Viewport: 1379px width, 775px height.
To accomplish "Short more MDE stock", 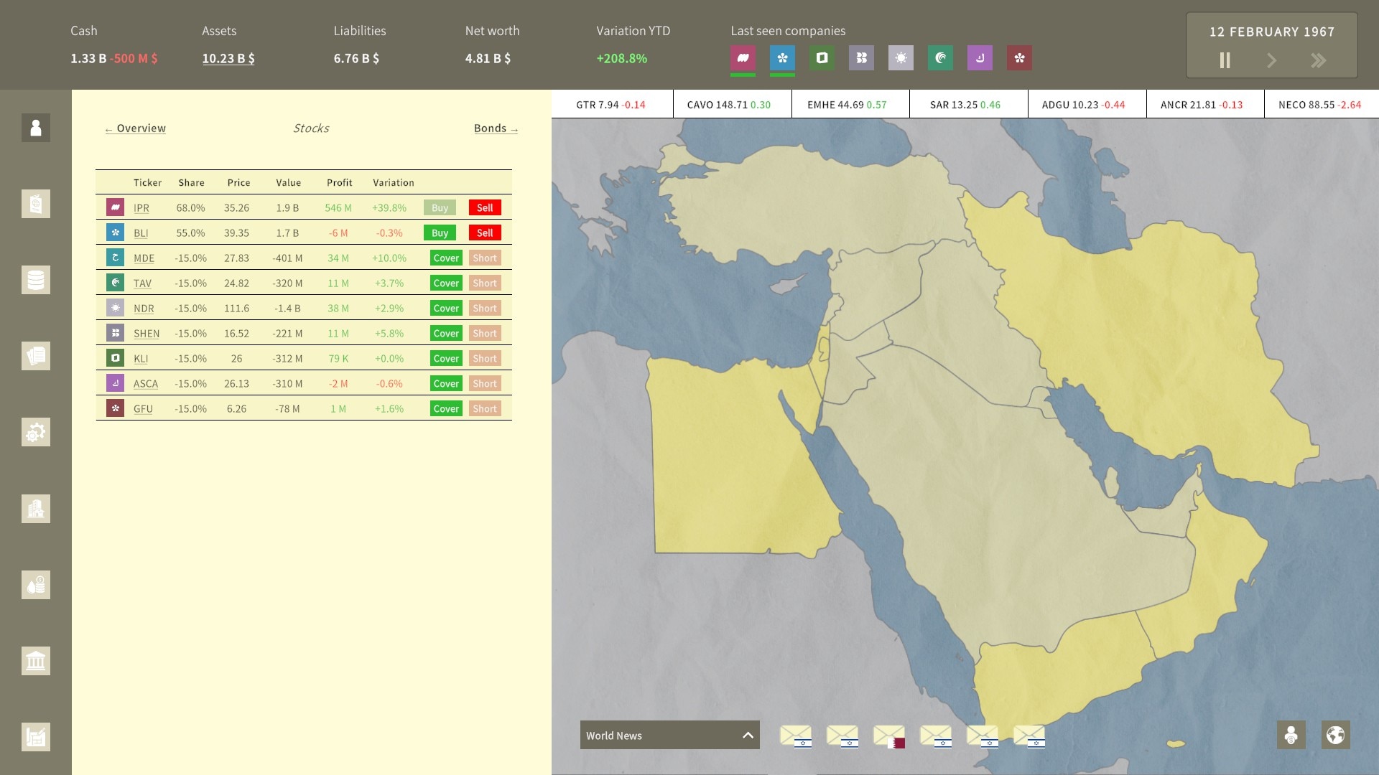I will pyautogui.click(x=485, y=258).
